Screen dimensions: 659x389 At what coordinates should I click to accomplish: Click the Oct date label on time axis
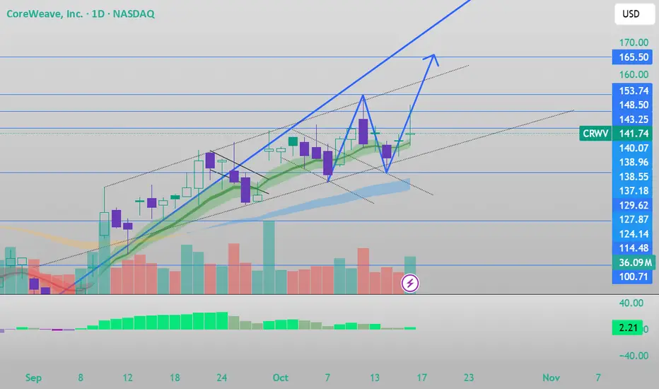point(280,378)
